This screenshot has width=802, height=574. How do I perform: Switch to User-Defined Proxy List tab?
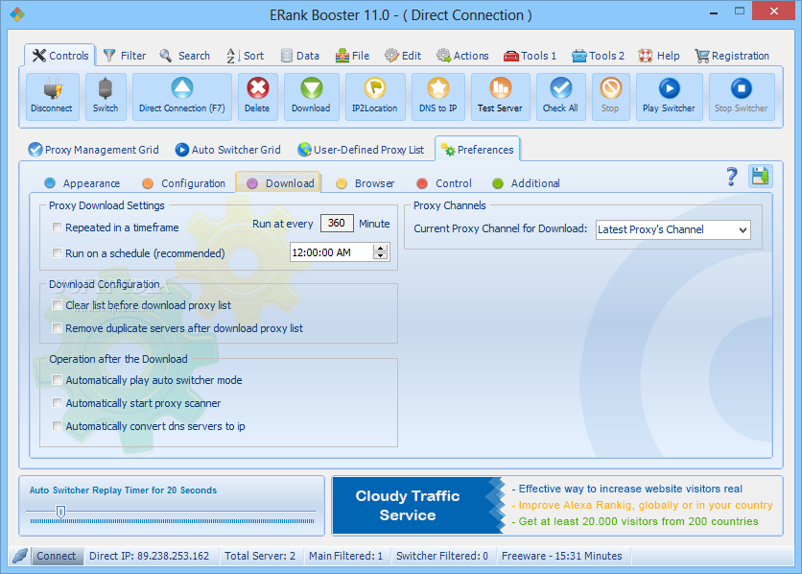point(361,150)
